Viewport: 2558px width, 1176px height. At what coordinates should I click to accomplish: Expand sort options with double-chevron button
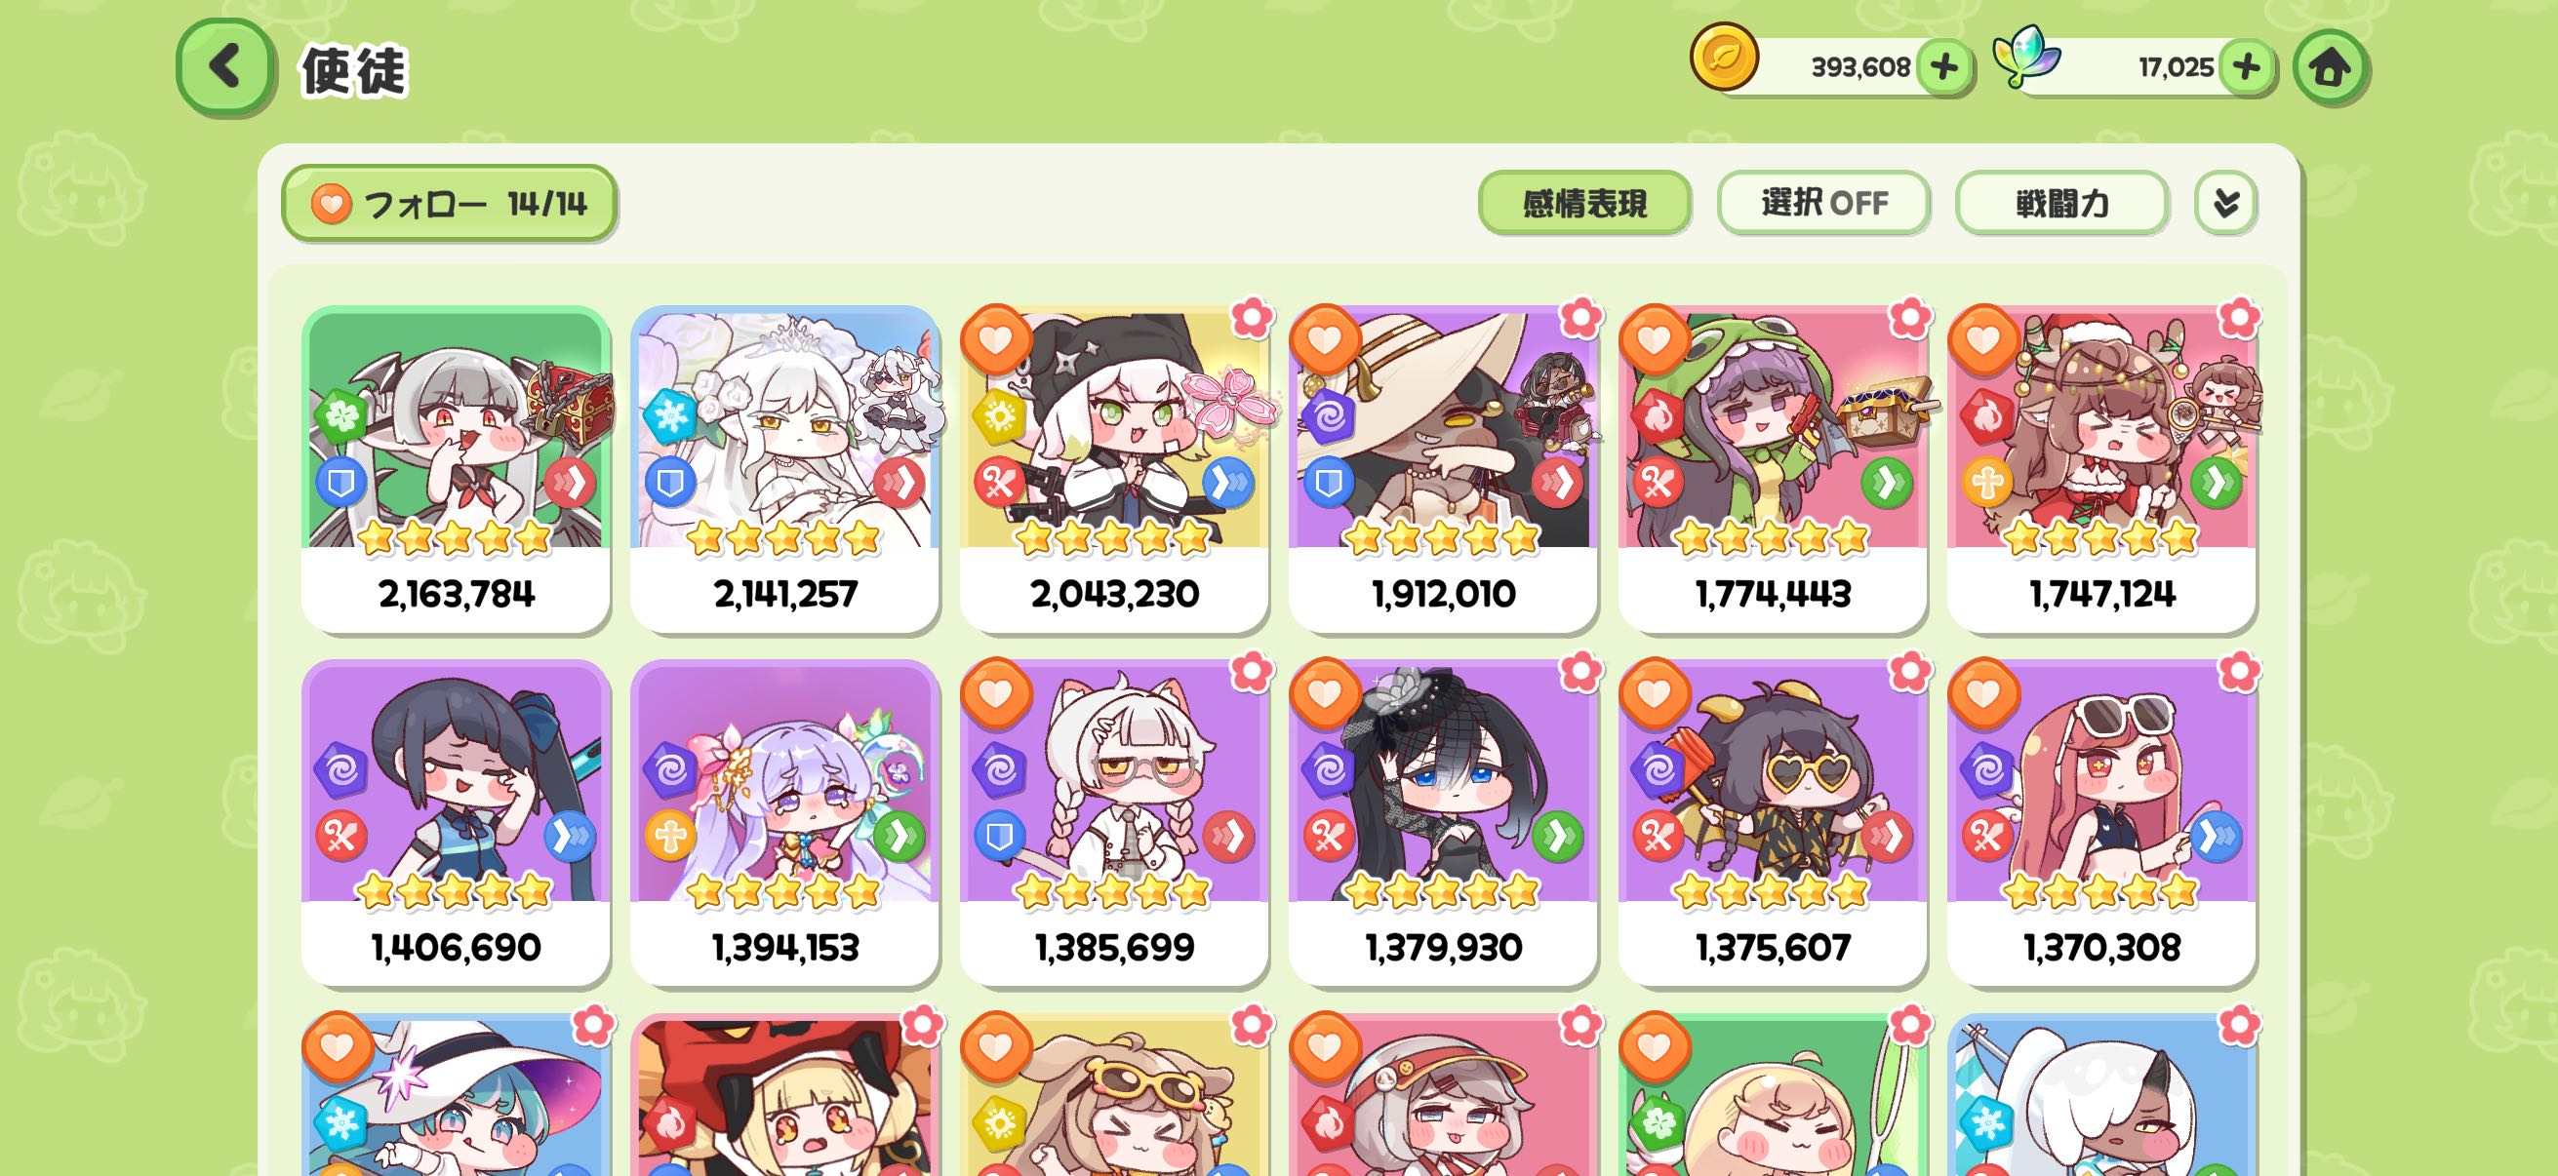pyautogui.click(x=2225, y=204)
